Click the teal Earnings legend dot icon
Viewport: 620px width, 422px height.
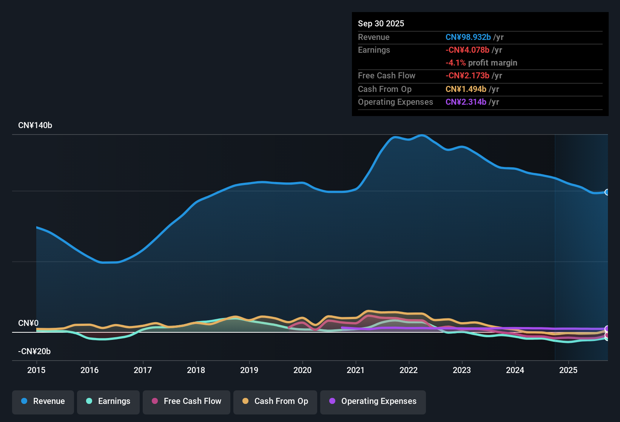pyautogui.click(x=89, y=401)
